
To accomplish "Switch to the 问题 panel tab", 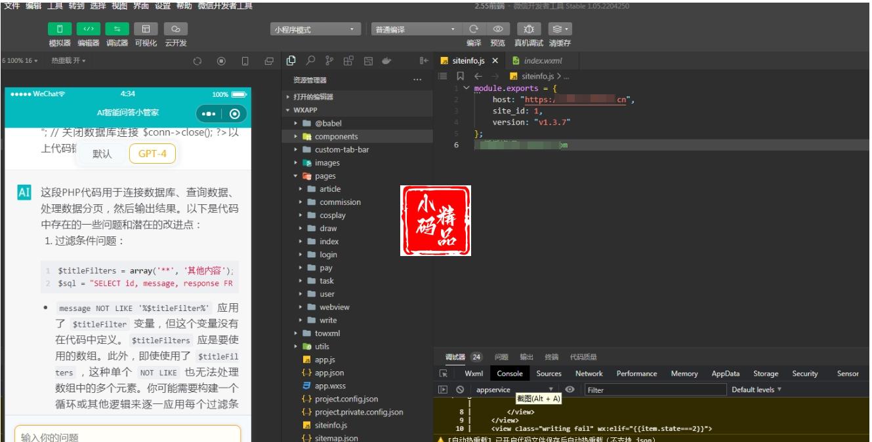I will coord(501,357).
